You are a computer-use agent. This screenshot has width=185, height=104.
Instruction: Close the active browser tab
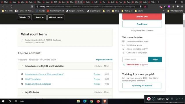tap(81, 2)
